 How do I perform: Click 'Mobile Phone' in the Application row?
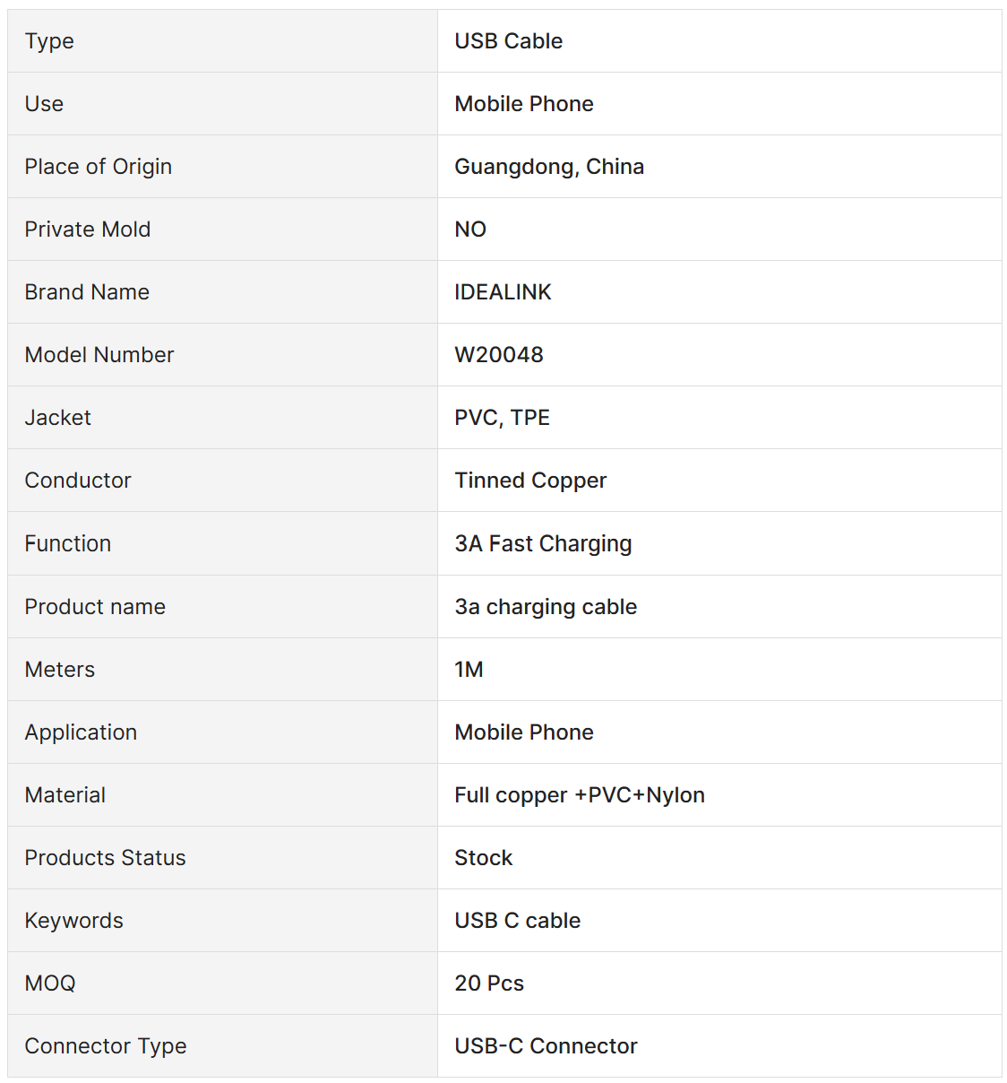(x=523, y=732)
